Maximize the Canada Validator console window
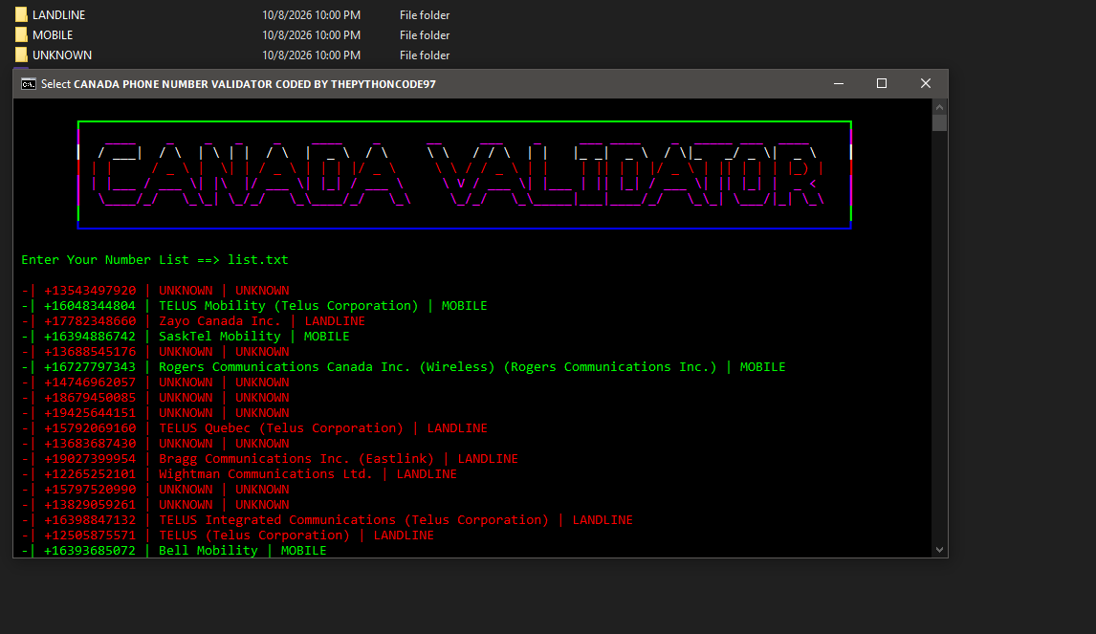Image resolution: width=1096 pixels, height=634 pixels. pyautogui.click(x=882, y=84)
